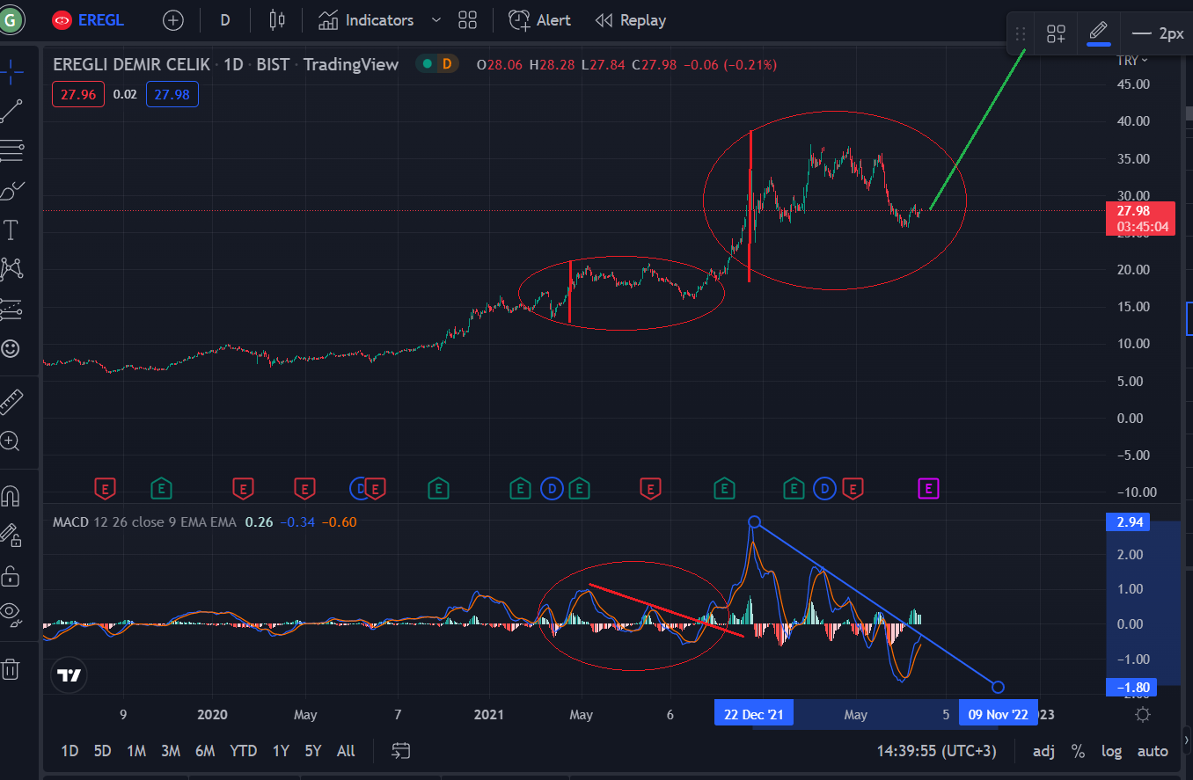
Task: Open the Fibonacci and horizontal lines tool
Action: coord(11,151)
